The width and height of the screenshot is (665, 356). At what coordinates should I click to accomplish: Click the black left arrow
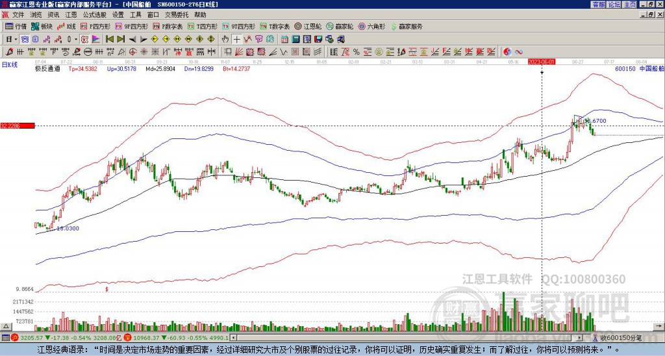[132, 40]
